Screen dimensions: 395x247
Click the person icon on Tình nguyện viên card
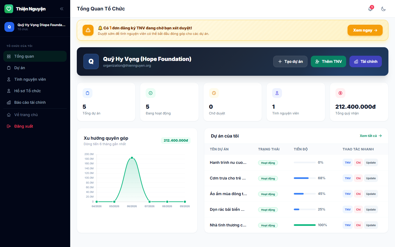click(277, 93)
